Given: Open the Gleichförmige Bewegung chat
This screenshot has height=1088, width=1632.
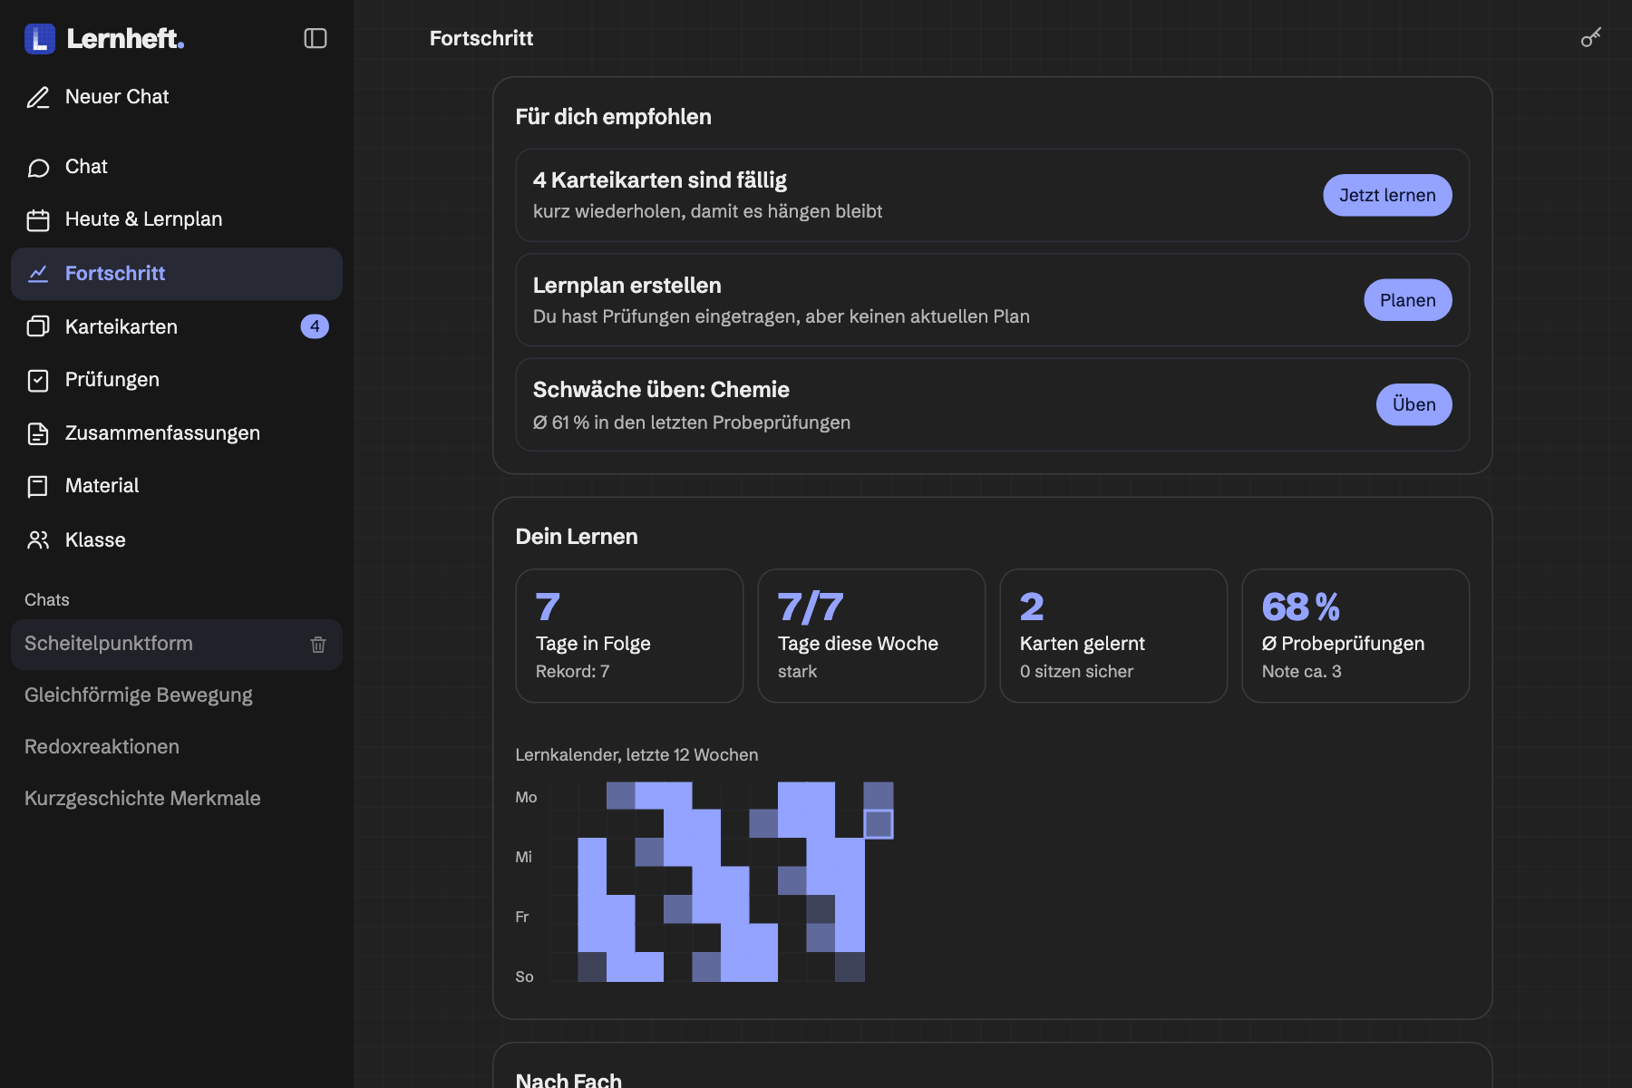Looking at the screenshot, I should (x=177, y=695).
